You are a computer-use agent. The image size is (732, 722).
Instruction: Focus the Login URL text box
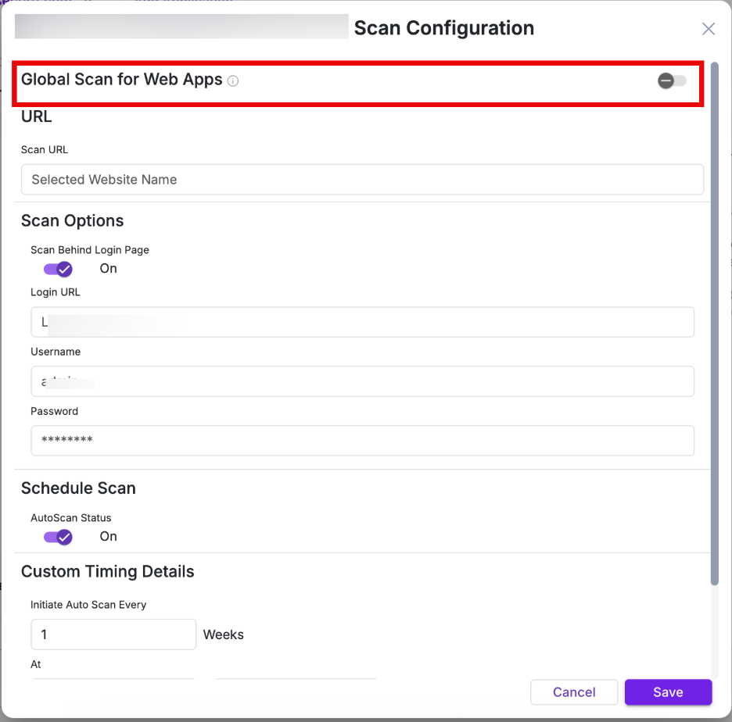click(x=362, y=322)
